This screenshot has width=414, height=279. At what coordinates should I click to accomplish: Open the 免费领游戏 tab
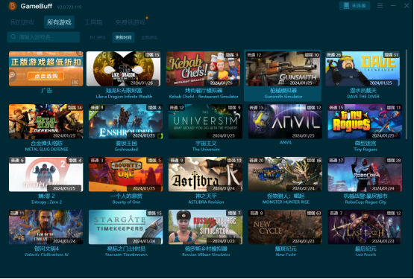tap(130, 22)
